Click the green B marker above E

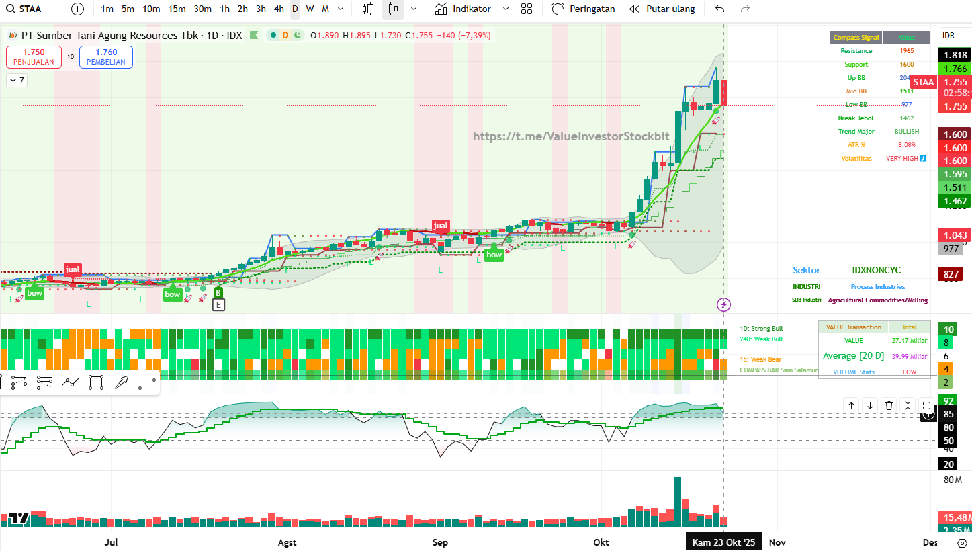pos(218,293)
